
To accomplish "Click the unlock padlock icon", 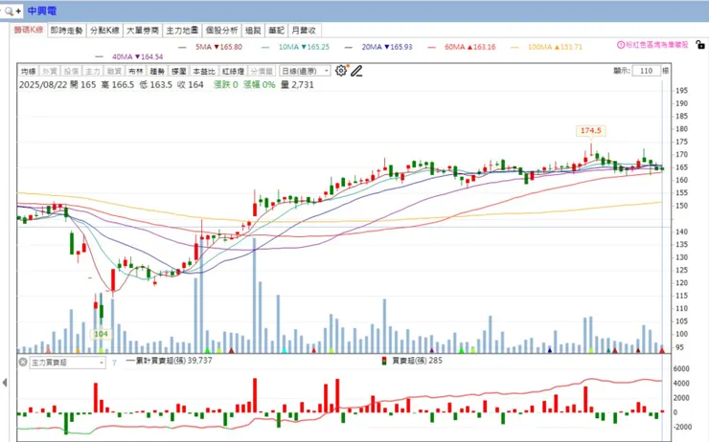I will click(x=700, y=44).
